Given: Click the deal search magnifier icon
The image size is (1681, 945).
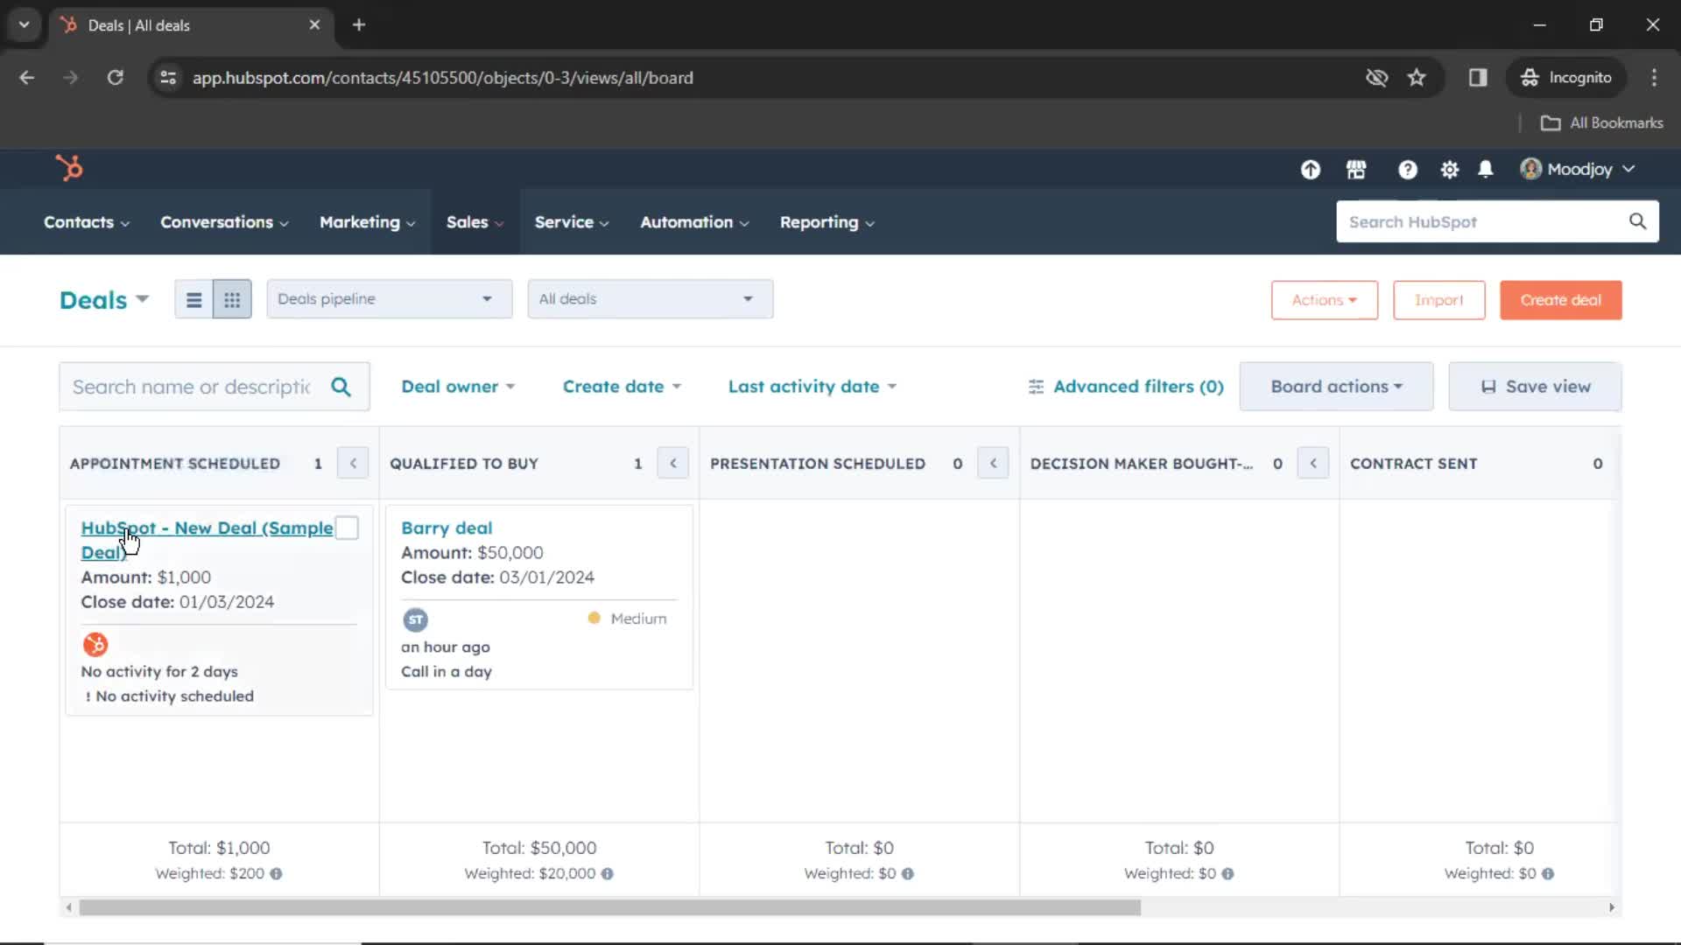Looking at the screenshot, I should [x=341, y=387].
